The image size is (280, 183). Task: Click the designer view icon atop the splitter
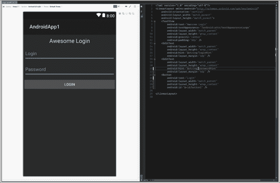142,6
